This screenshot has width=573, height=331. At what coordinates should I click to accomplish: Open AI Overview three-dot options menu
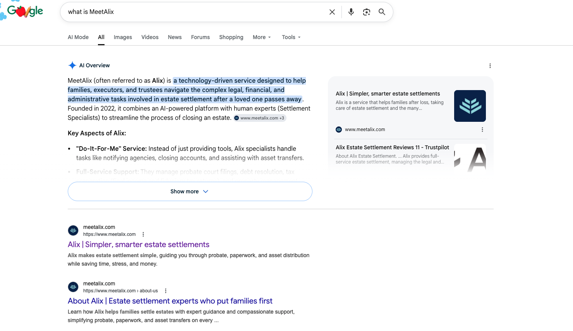490,66
